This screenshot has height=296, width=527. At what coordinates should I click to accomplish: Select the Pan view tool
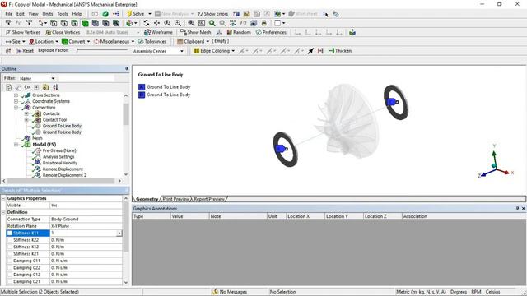pyautogui.click(x=156, y=23)
